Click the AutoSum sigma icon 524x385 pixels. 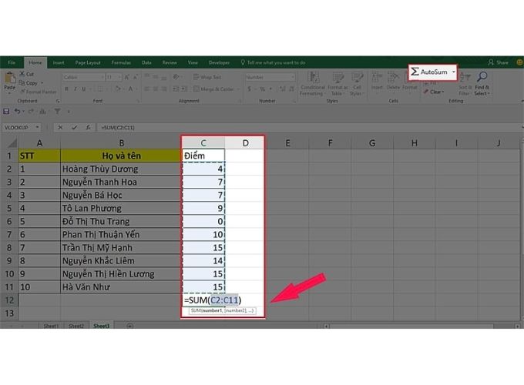pos(415,72)
